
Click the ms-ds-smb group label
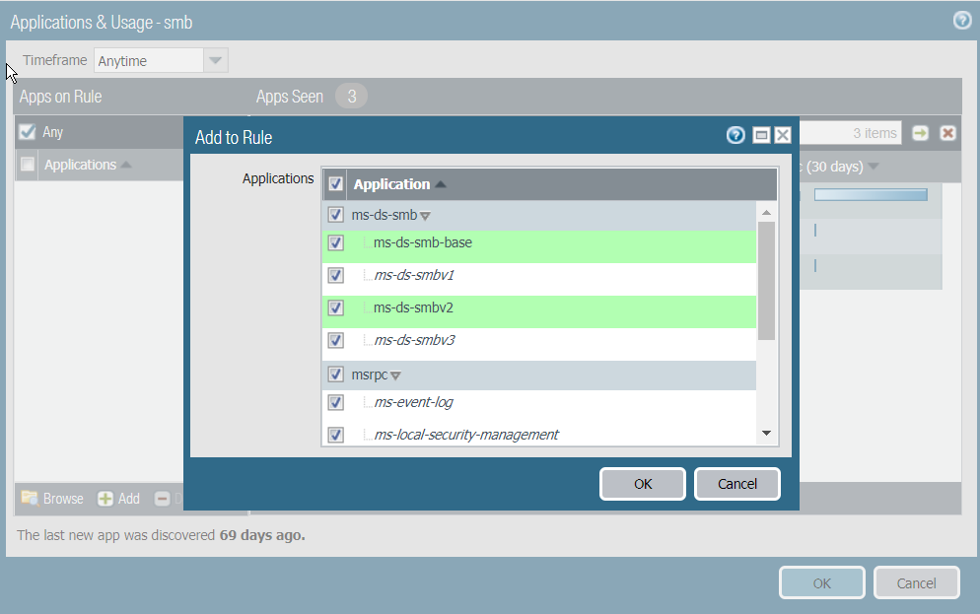tap(384, 215)
